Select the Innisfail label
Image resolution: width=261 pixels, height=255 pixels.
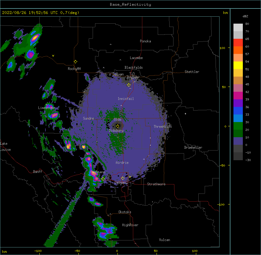(126, 99)
